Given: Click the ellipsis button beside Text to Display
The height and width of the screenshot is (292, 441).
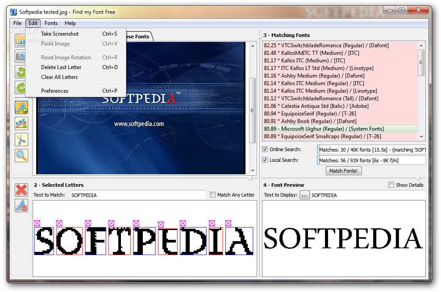Looking at the screenshot, I should [304, 195].
